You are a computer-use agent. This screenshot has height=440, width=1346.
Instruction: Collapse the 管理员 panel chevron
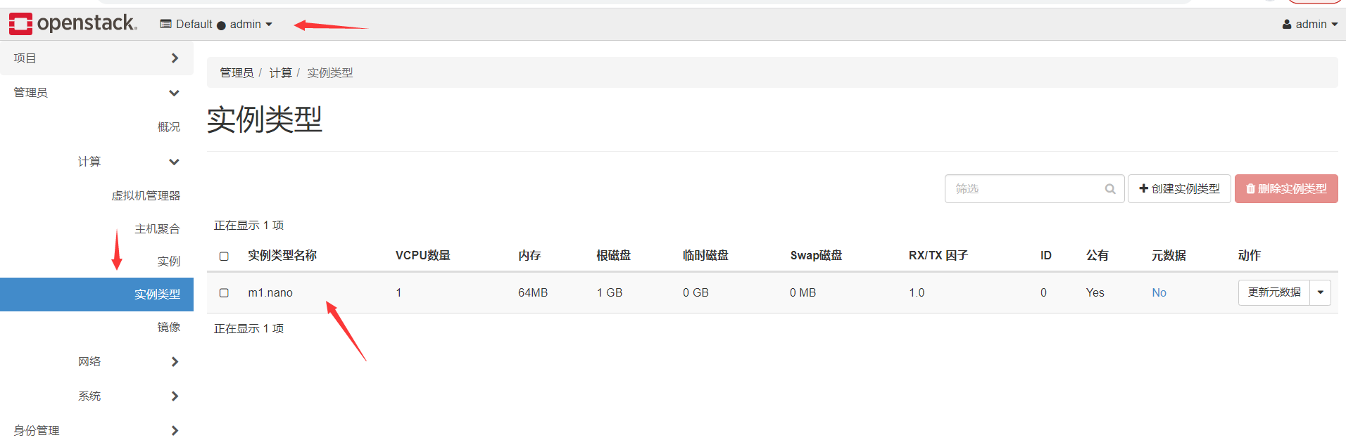[175, 93]
